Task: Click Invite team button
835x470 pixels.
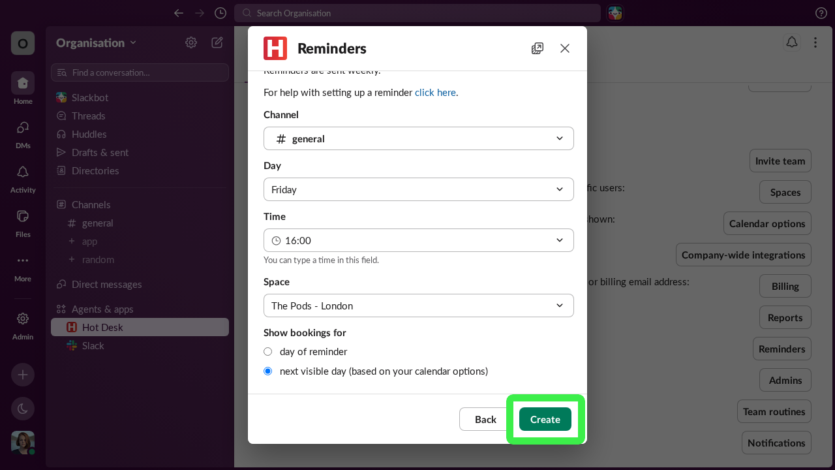Action: [x=780, y=161]
